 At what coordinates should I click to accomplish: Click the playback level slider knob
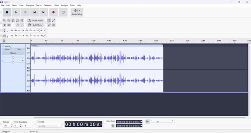43,36
